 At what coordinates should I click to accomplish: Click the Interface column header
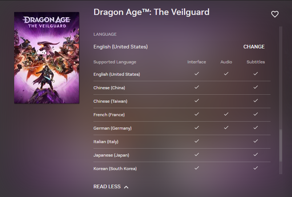click(x=197, y=62)
